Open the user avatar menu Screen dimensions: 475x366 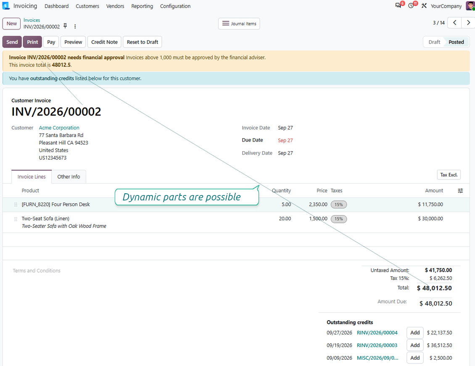coord(470,6)
